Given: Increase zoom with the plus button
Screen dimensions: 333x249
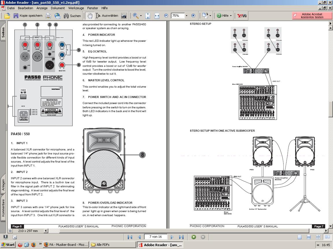Looking at the screenshot, I should pos(193,16).
